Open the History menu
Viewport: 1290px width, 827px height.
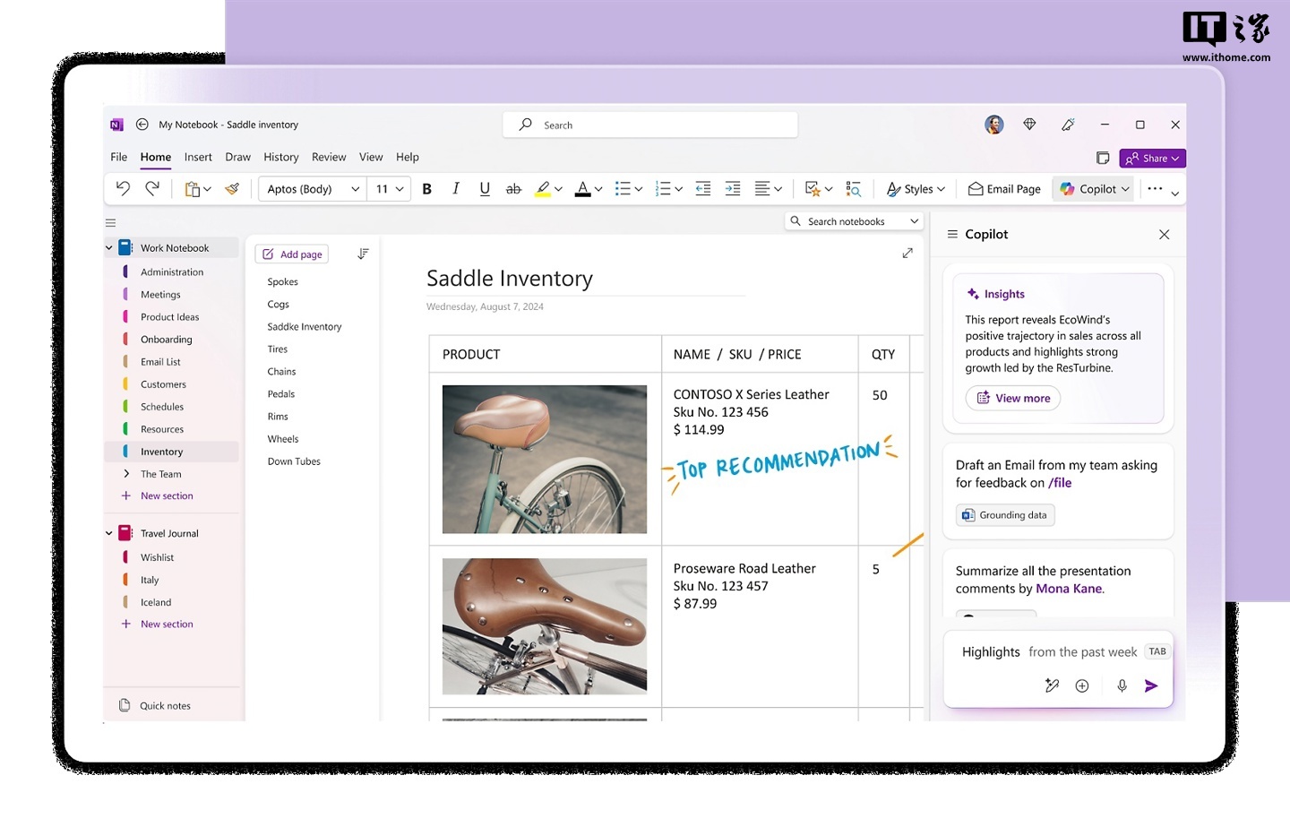281,157
